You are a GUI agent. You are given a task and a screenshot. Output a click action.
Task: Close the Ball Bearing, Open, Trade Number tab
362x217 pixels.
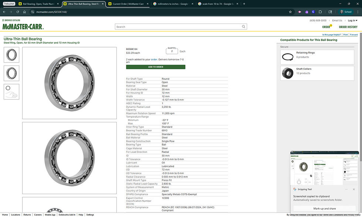click(x=58, y=4)
